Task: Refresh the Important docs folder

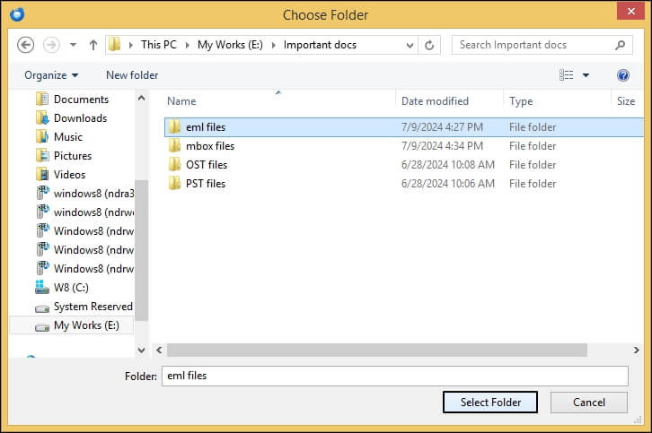Action: pyautogui.click(x=429, y=45)
